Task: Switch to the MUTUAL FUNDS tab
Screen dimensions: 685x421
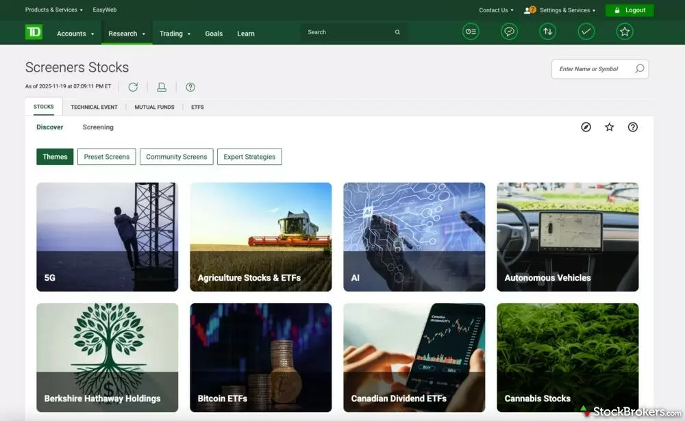Action: click(x=154, y=107)
